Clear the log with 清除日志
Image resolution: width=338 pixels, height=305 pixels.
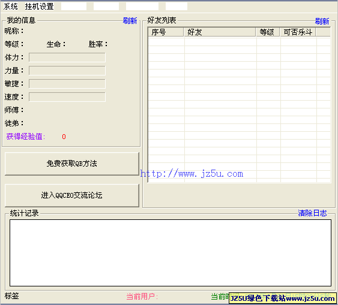coord(312,213)
